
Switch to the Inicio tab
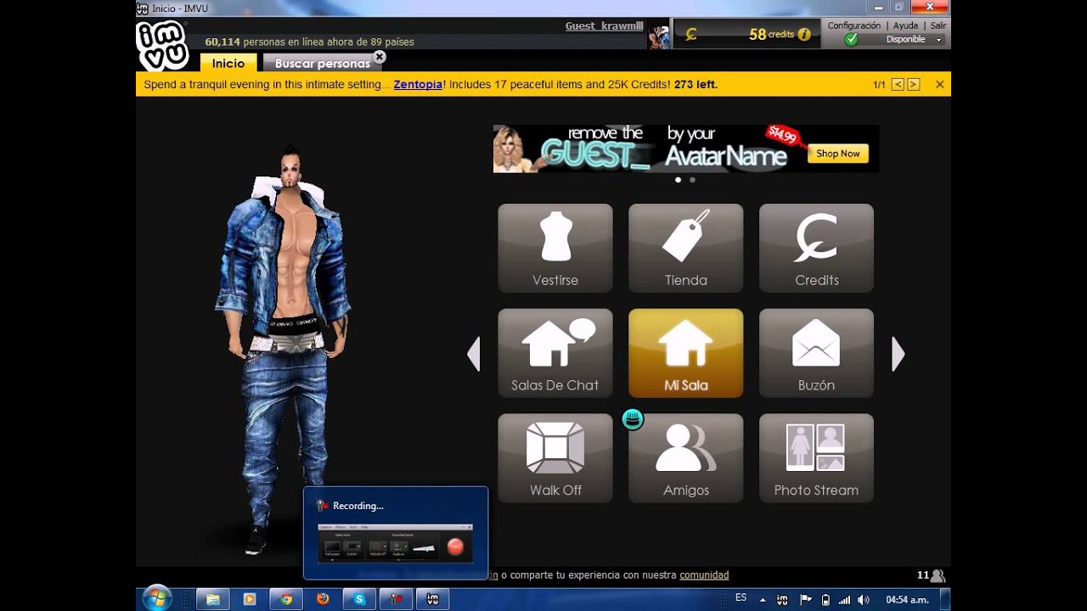click(228, 63)
